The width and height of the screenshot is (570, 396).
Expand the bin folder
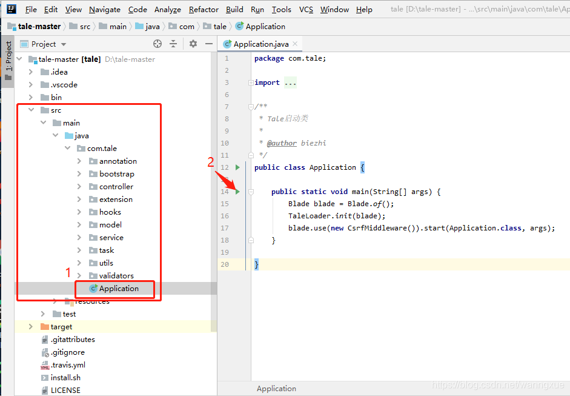(31, 98)
